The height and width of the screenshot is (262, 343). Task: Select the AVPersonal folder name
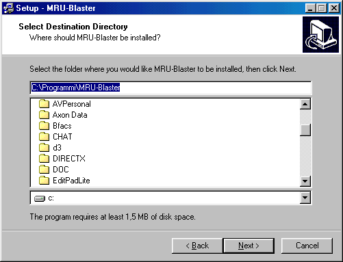pyautogui.click(x=72, y=104)
